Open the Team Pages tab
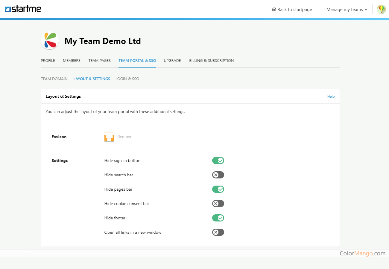This screenshot has height=269, width=389. pos(99,60)
